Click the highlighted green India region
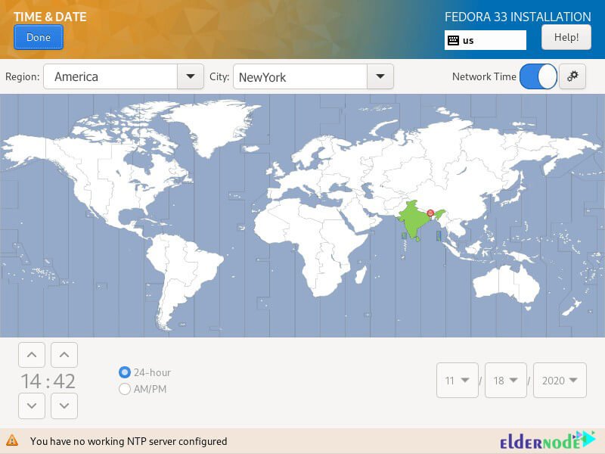The image size is (605, 454). pyautogui.click(x=414, y=221)
